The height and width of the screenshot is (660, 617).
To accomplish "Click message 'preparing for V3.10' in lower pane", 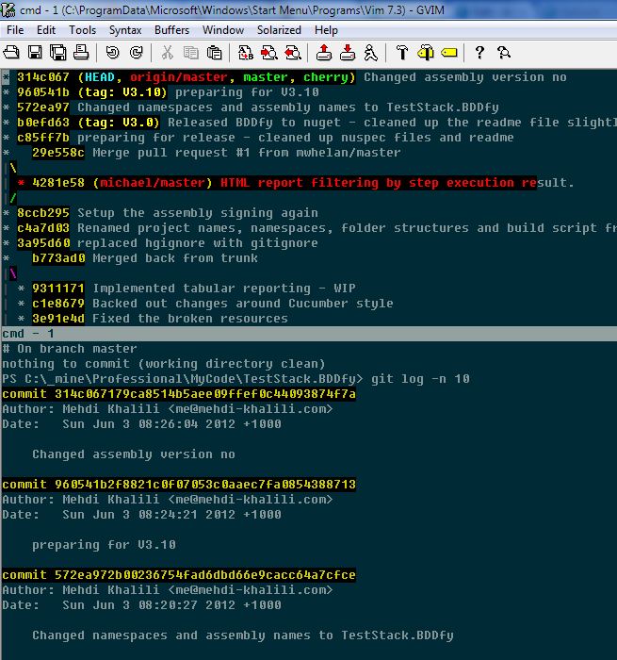I will tap(104, 545).
